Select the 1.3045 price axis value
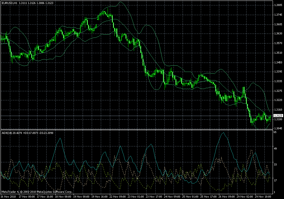Image resolution: width=284 pixels, height=199 pixels. click(278, 128)
